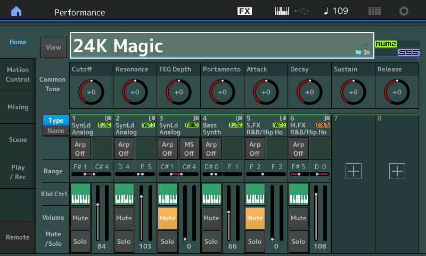Unmute part 5 S.FX
The image size is (426, 256).
(x=255, y=218)
